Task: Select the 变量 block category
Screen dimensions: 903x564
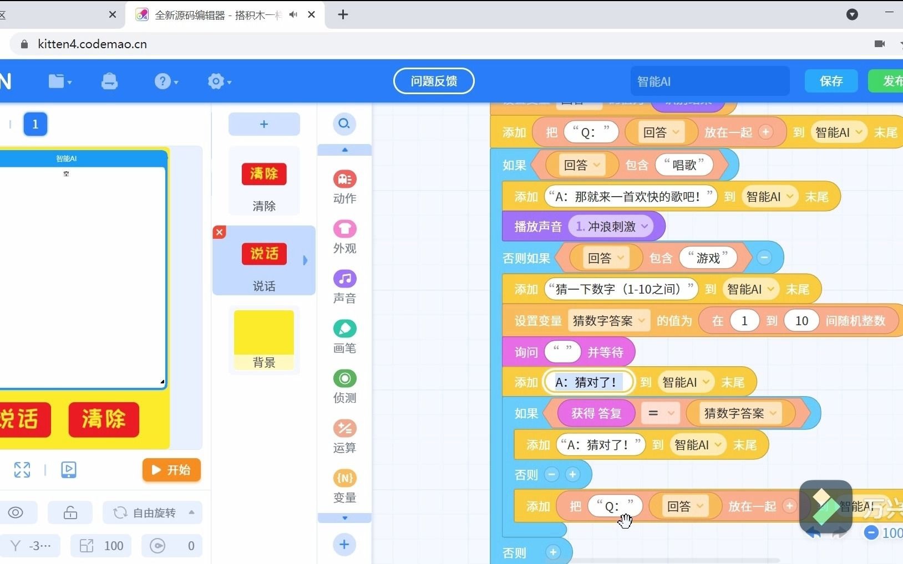Action: pyautogui.click(x=344, y=486)
